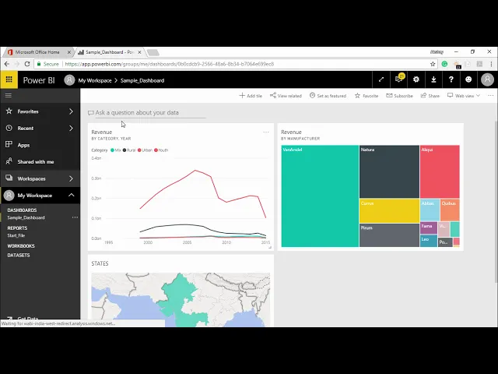This screenshot has width=498, height=374.
Task: Click the feedback smiley icon
Action: [x=468, y=79]
